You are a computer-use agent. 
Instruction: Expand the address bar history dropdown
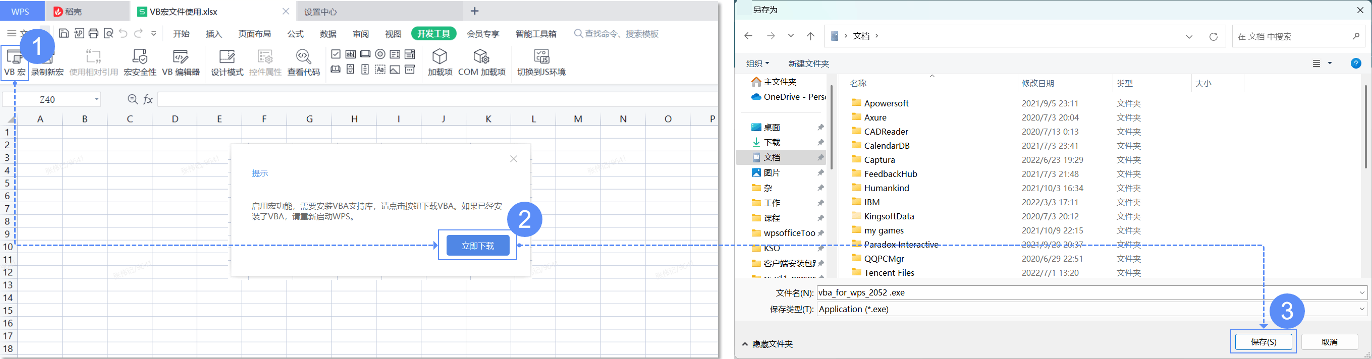(x=1189, y=36)
